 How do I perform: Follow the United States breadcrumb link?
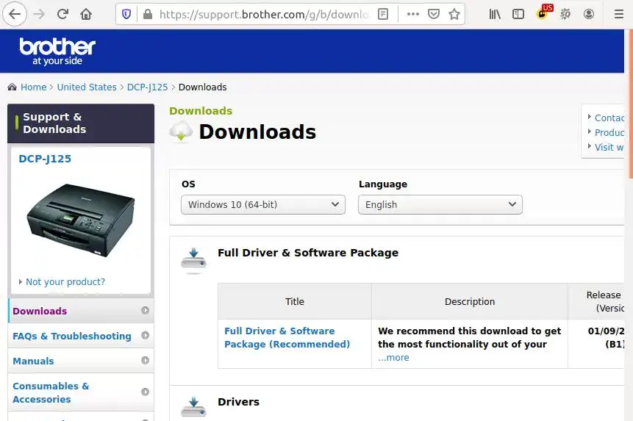[87, 87]
